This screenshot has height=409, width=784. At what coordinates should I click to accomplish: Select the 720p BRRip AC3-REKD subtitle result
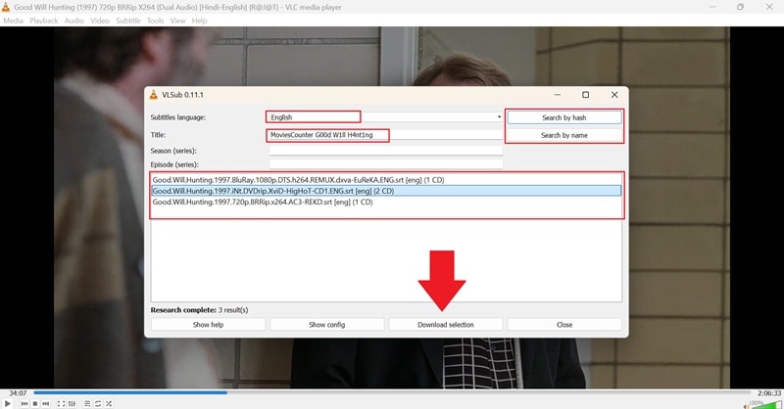pos(386,202)
